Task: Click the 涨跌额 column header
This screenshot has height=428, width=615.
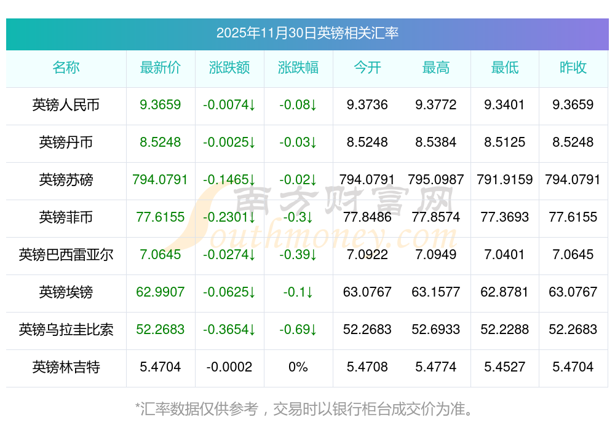Action: tap(229, 68)
